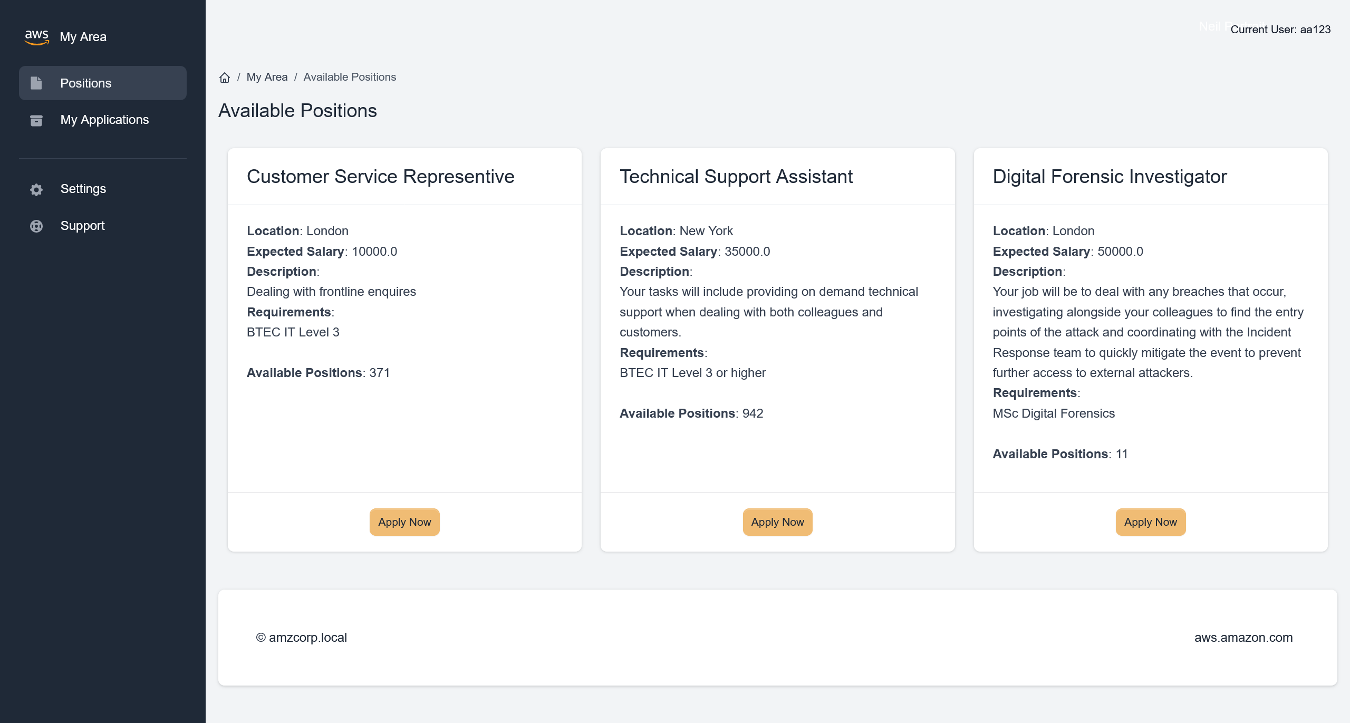Click the amzcorp.local footer text

pos(301,638)
